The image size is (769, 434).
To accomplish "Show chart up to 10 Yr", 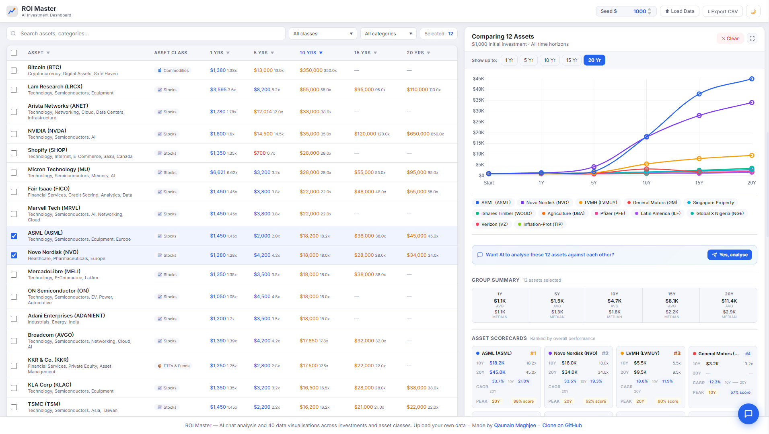I will [x=549, y=60].
